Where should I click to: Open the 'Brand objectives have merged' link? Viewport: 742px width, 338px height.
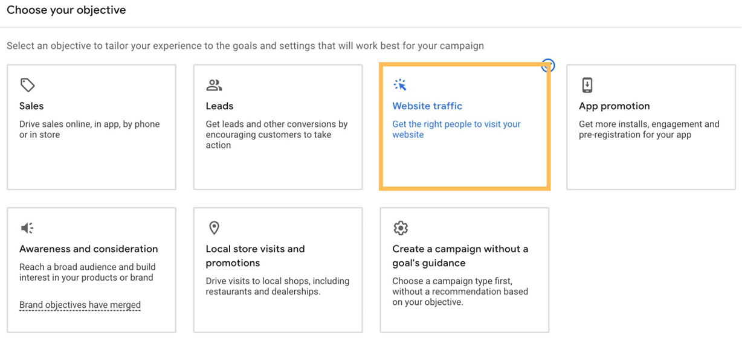(80, 305)
